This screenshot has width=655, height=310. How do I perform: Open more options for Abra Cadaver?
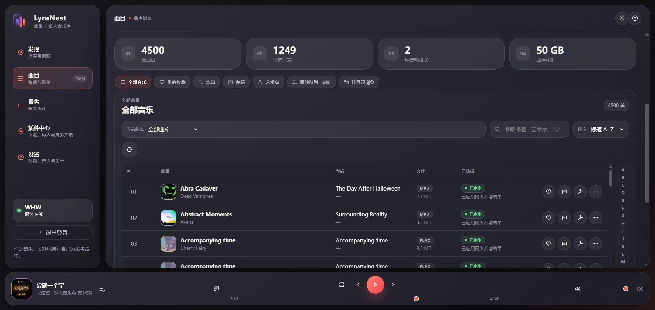596,192
